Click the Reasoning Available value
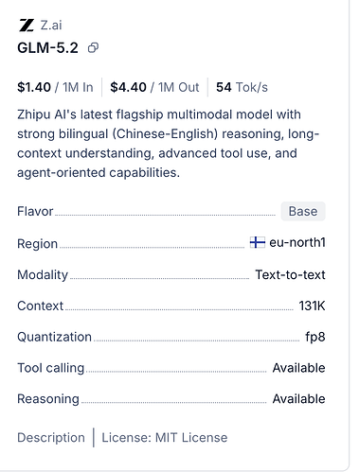Screen dimensions: 359x472 coord(298,399)
